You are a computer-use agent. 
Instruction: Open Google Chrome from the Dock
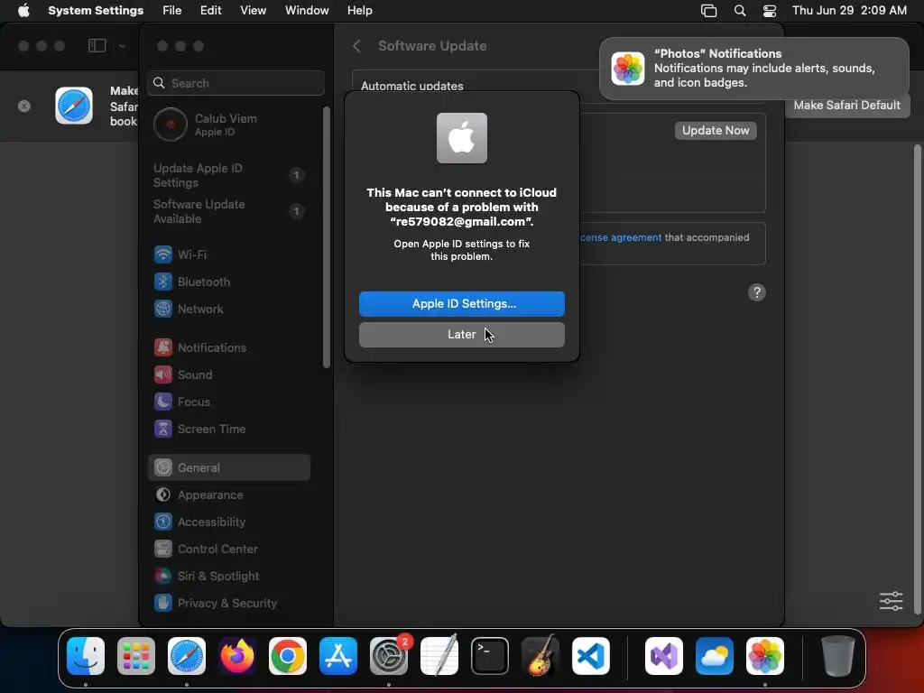[x=288, y=655]
